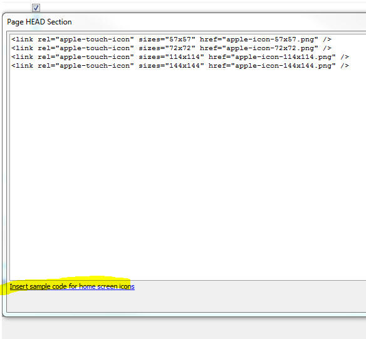Uncheck the checkbox above Page HEAD Section

click(x=36, y=8)
